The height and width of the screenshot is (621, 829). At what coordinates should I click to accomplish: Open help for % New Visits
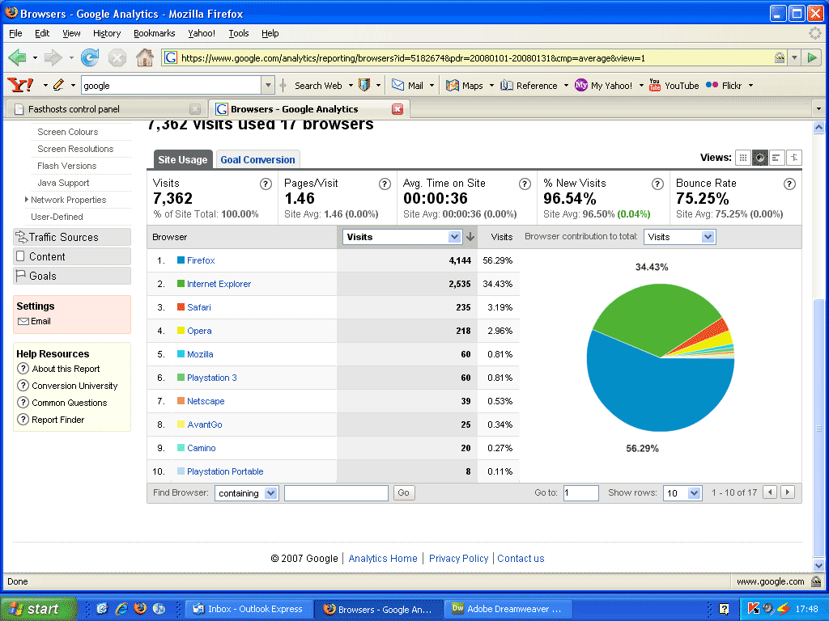pyautogui.click(x=657, y=184)
